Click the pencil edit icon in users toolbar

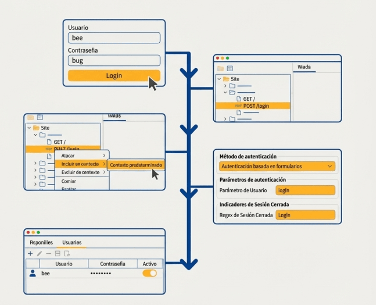coord(40,254)
